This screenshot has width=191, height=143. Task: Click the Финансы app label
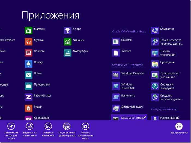coord(79,40)
